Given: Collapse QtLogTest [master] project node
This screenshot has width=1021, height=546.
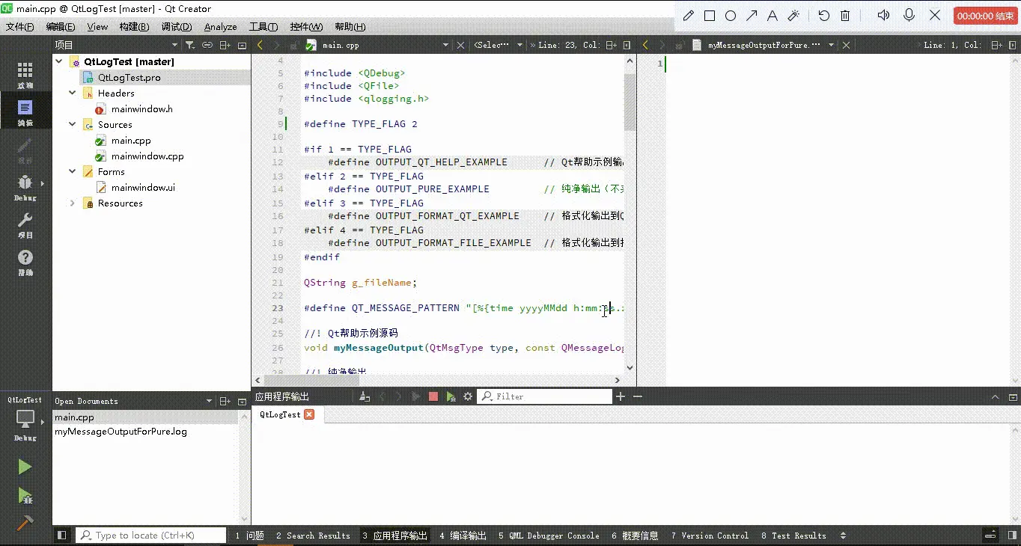Looking at the screenshot, I should [x=59, y=62].
